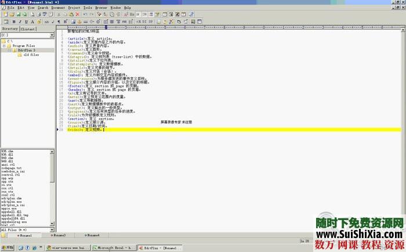Open the All Files (*.*) filter dropdown
The width and height of the screenshot is (406, 252).
52,230
